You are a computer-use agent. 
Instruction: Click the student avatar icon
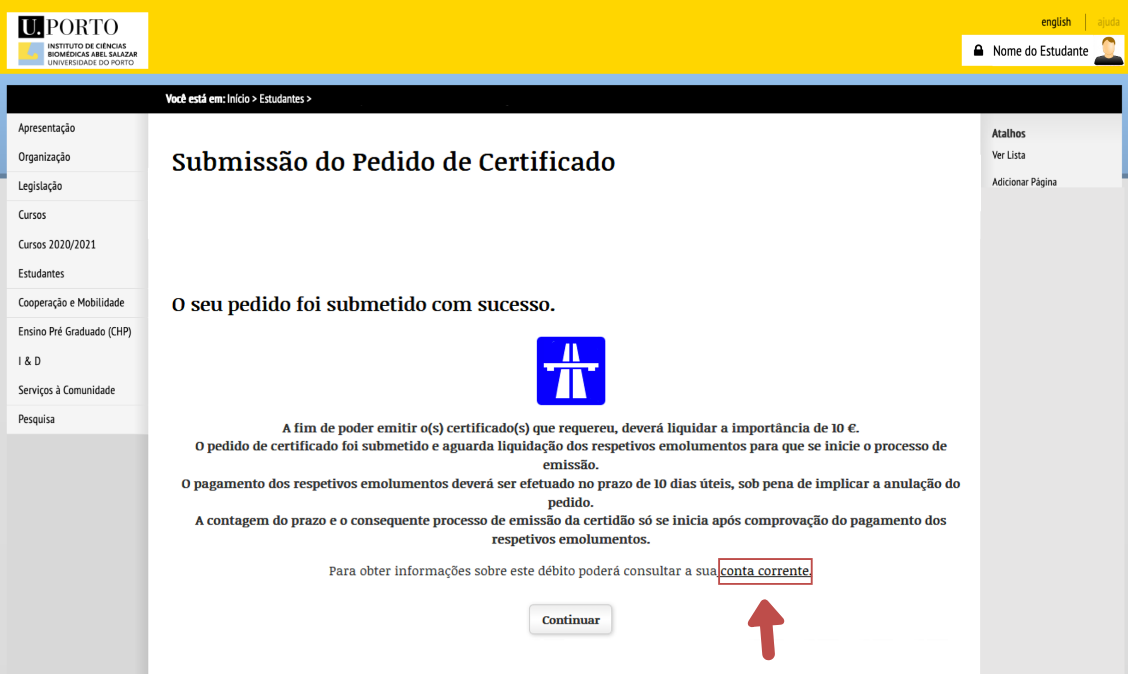click(1108, 51)
